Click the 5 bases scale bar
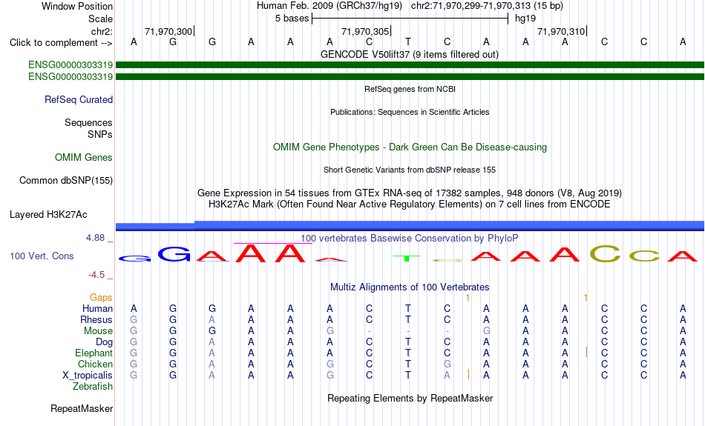 [410, 19]
